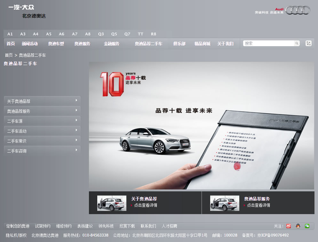Open 联系我们 footer link
Screen dimensions: 318x242
click(148, 226)
